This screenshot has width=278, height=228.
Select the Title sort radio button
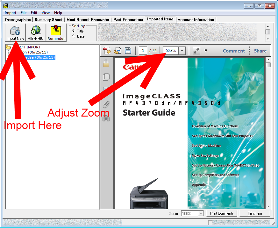tap(73, 31)
